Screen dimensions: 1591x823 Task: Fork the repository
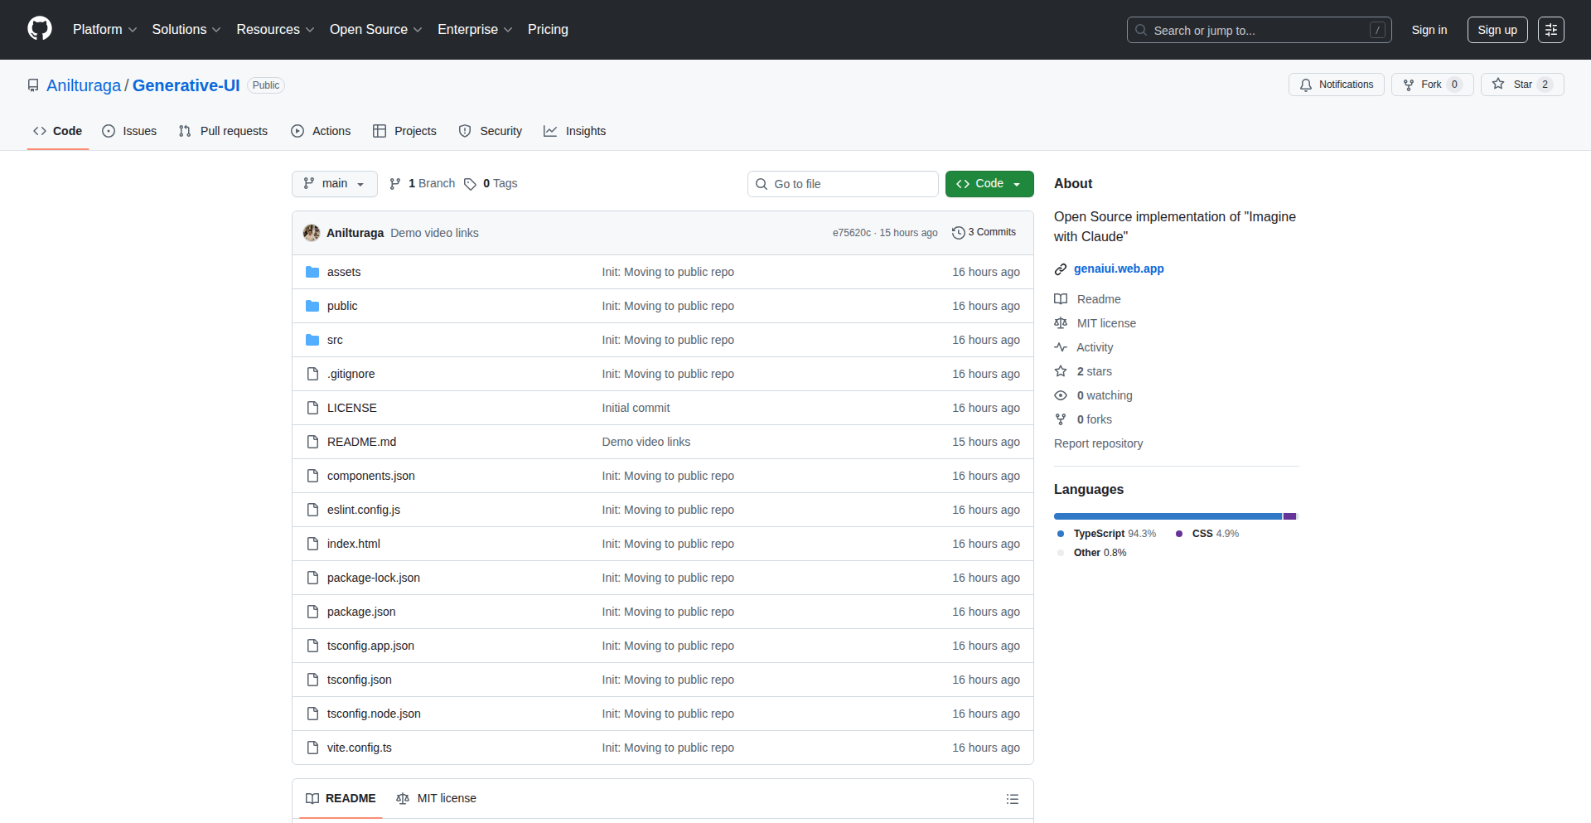tap(1431, 84)
